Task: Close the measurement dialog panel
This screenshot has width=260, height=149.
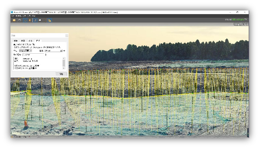Action: (67, 36)
